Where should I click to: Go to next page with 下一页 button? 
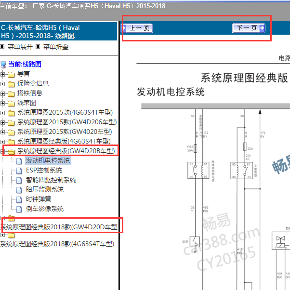click(249, 28)
